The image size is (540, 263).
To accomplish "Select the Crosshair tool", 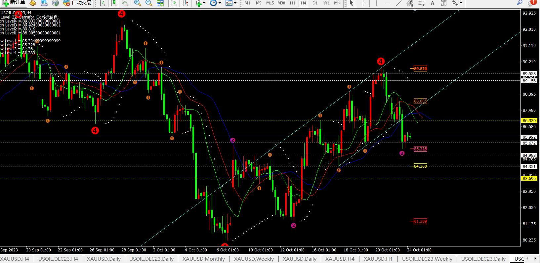I will coord(363,3).
